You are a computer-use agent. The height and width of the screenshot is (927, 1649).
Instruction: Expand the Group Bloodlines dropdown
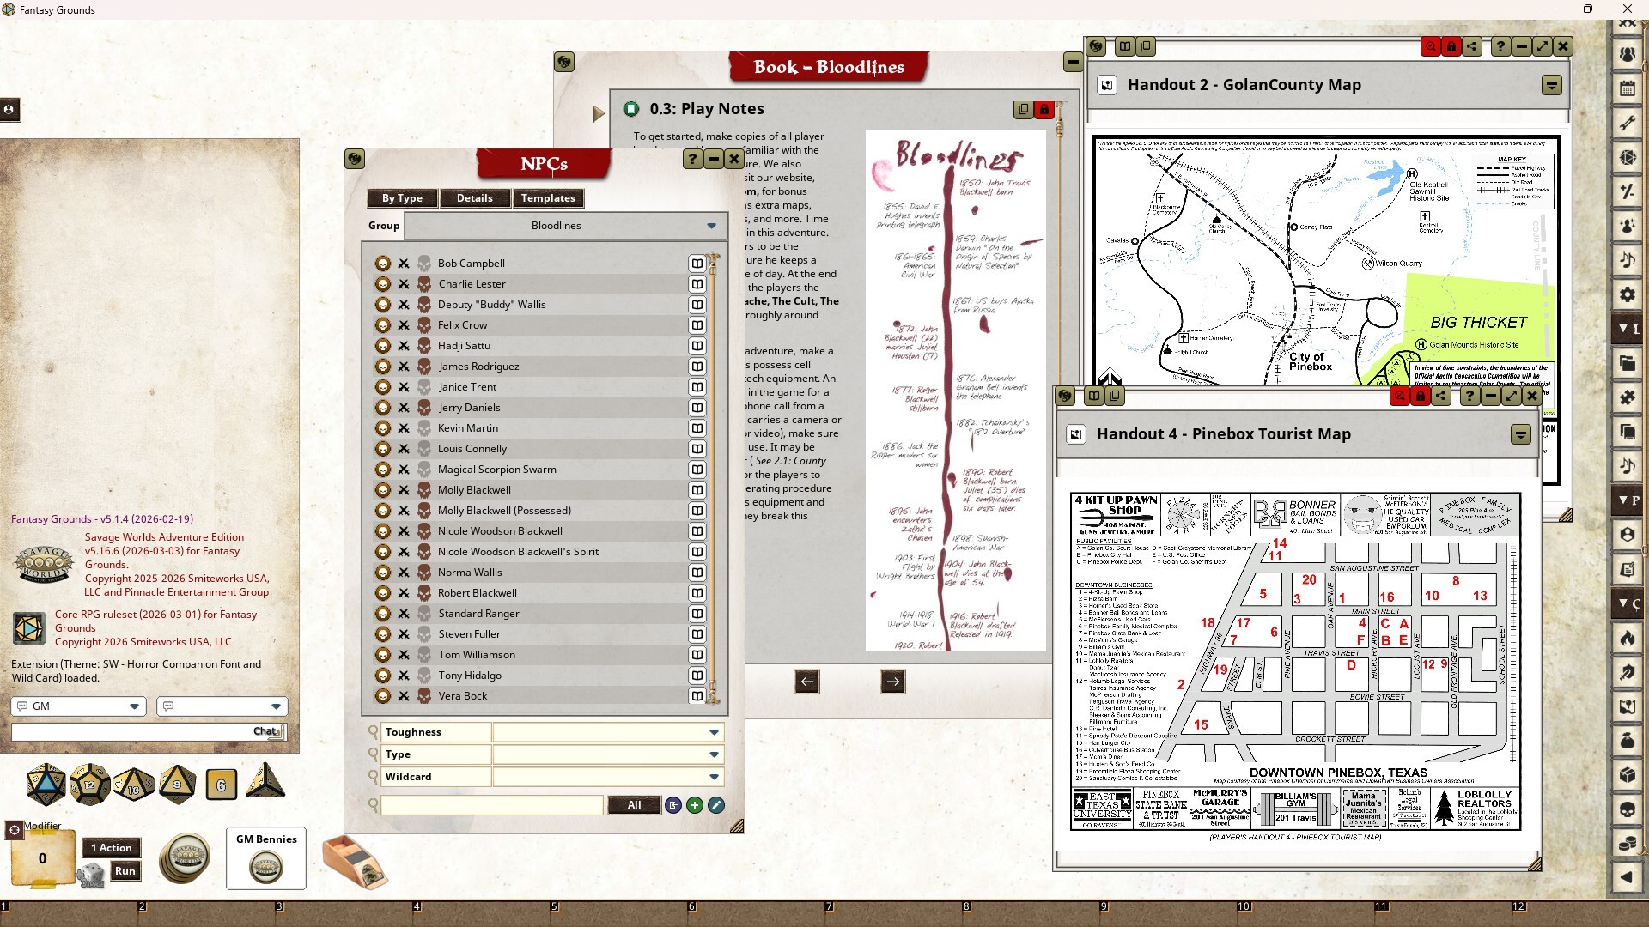click(x=711, y=226)
